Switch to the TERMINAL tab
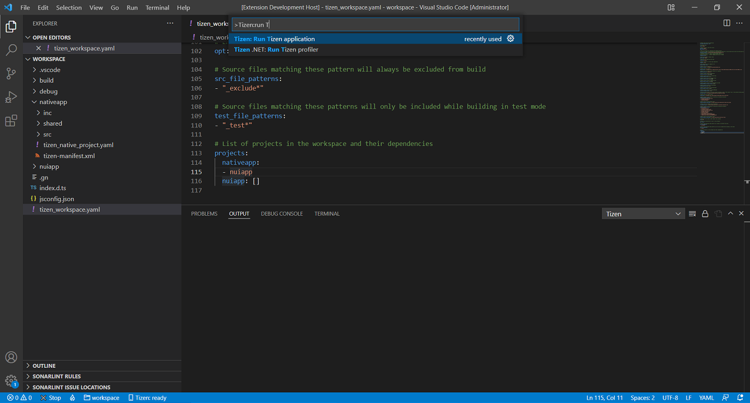Image resolution: width=750 pixels, height=403 pixels. (327, 213)
